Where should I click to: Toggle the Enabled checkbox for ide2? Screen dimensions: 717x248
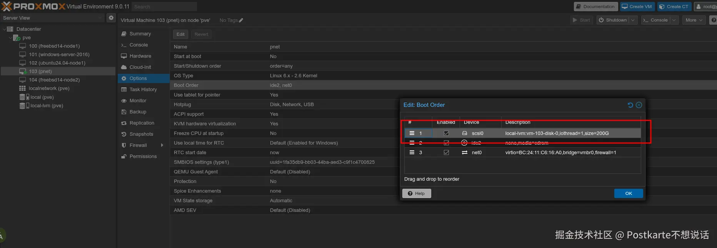[x=446, y=143]
